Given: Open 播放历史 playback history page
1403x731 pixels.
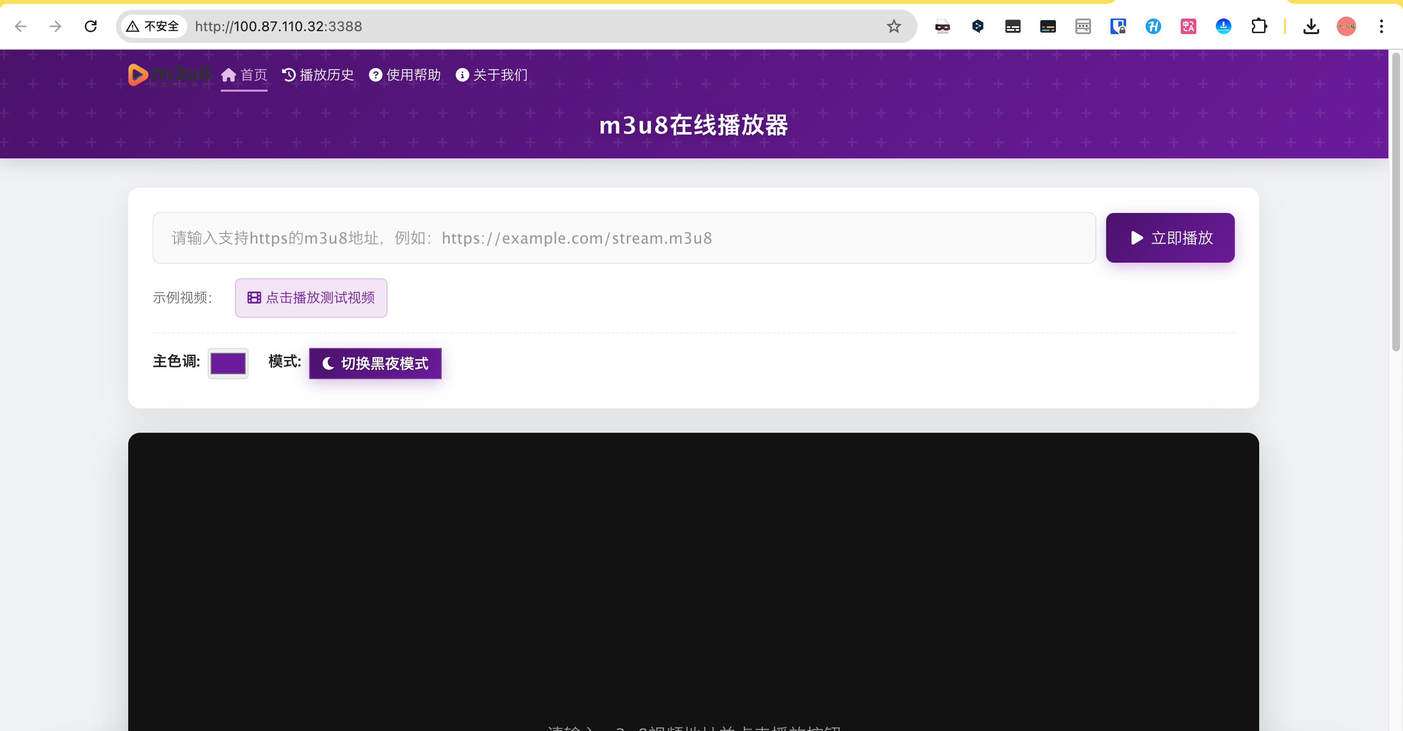Looking at the screenshot, I should [318, 75].
